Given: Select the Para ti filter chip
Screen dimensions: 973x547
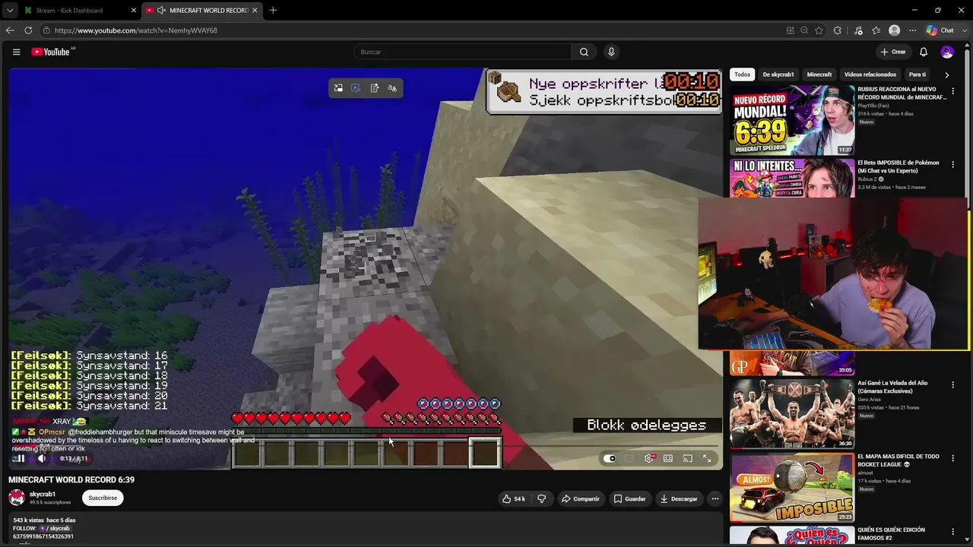Looking at the screenshot, I should [x=918, y=74].
